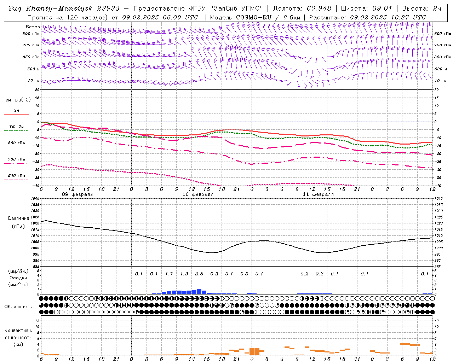Click the (мм/3ч.) unit label
Viewport: 453px width, 362px height.
pos(18,271)
